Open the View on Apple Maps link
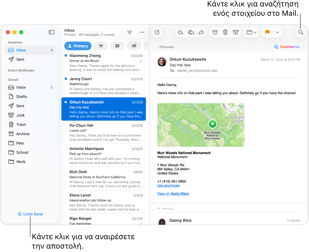 point(173,193)
